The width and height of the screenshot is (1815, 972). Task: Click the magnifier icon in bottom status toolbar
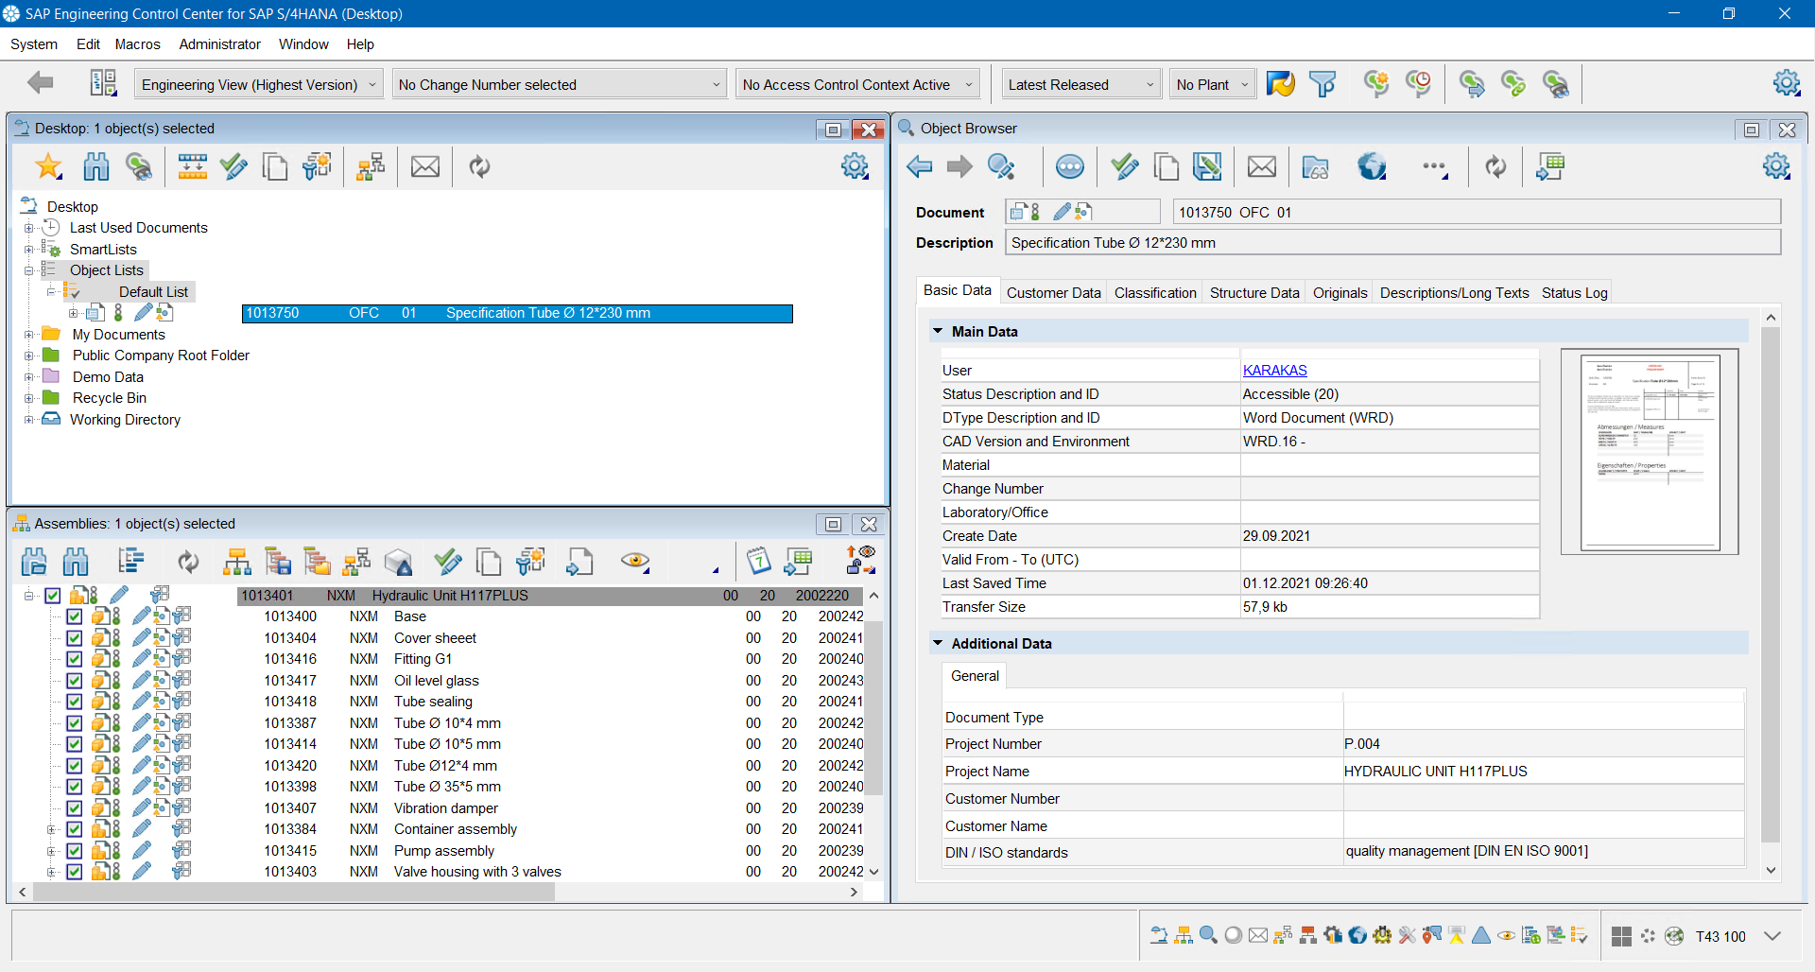pos(1208,935)
